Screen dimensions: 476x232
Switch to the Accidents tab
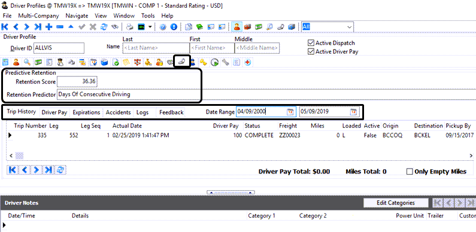[118, 112]
